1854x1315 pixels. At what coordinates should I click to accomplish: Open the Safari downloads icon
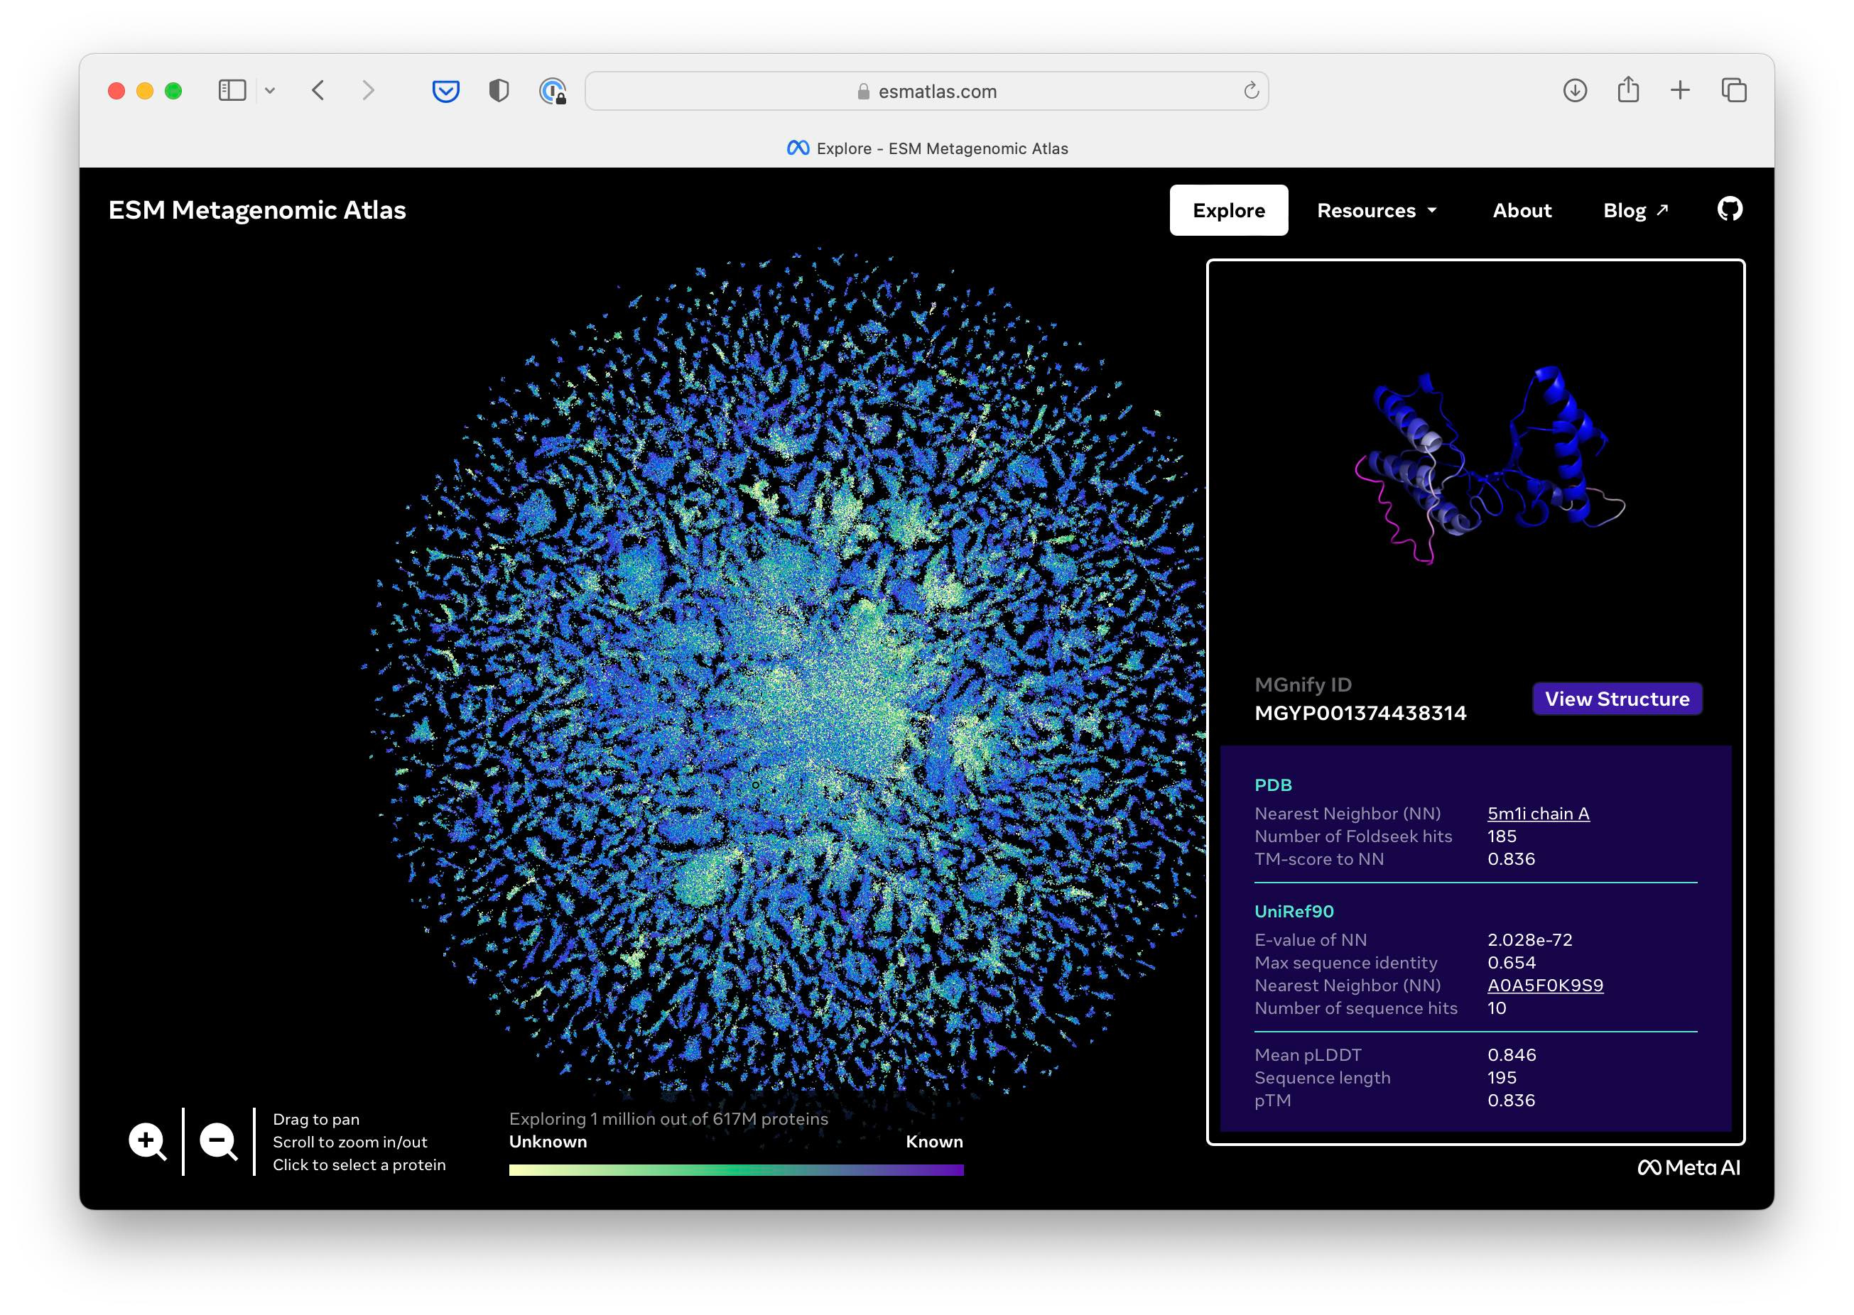(1575, 91)
